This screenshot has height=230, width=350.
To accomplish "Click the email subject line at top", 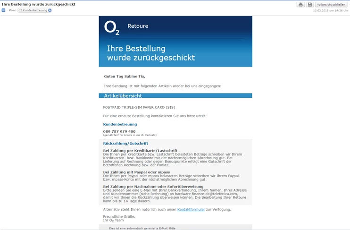I will coord(38,4).
